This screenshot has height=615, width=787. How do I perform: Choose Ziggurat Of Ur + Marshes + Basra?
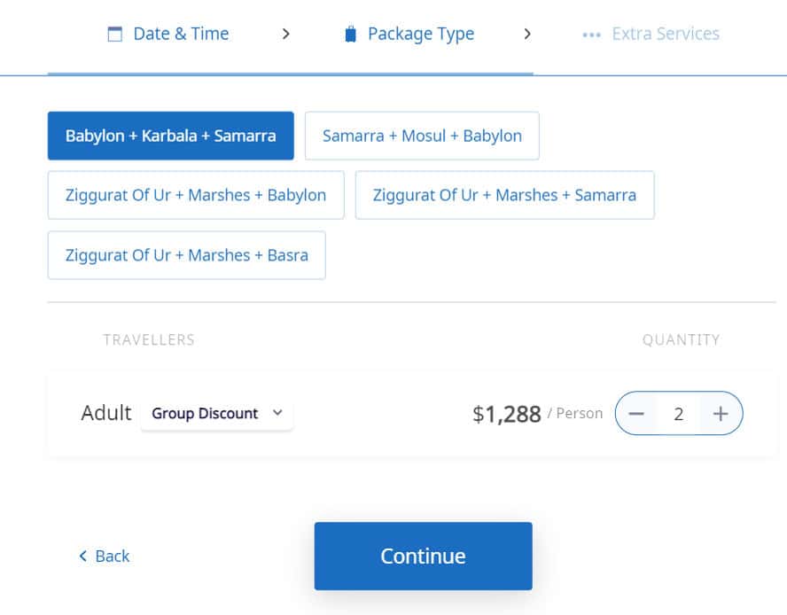coord(187,255)
